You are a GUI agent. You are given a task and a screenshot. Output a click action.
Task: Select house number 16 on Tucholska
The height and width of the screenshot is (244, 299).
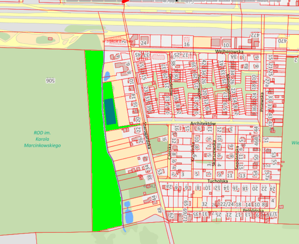click(x=235, y=188)
